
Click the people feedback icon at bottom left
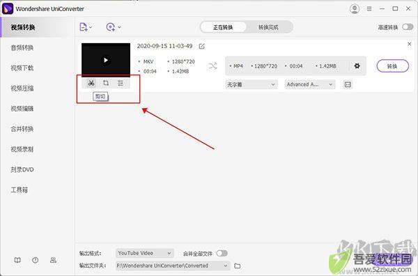click(53, 260)
